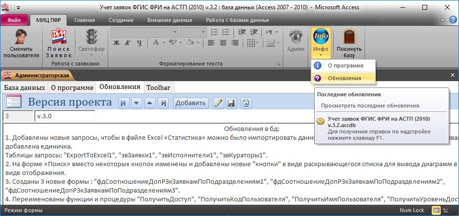
Task: Click the version field containing v.3.0
Action: [x=64, y=117]
